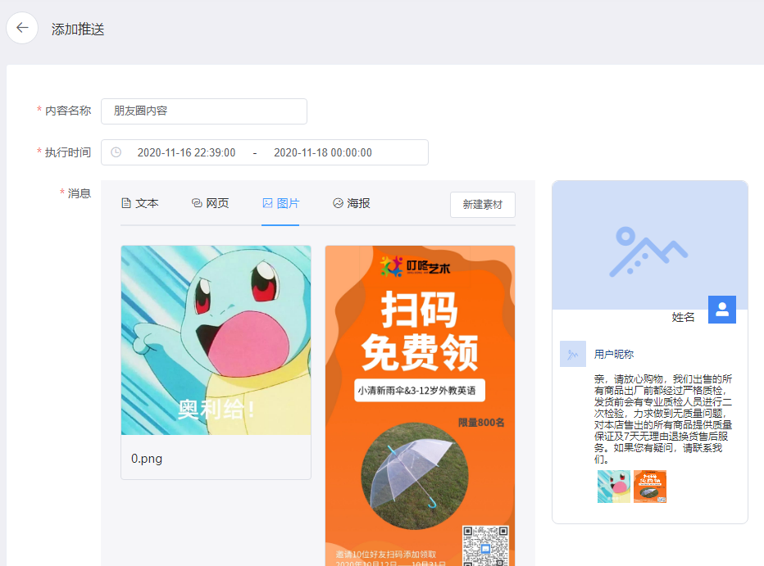Image resolution: width=764 pixels, height=566 pixels.
Task: Click the 添加推送 page title
Action: [x=78, y=29]
